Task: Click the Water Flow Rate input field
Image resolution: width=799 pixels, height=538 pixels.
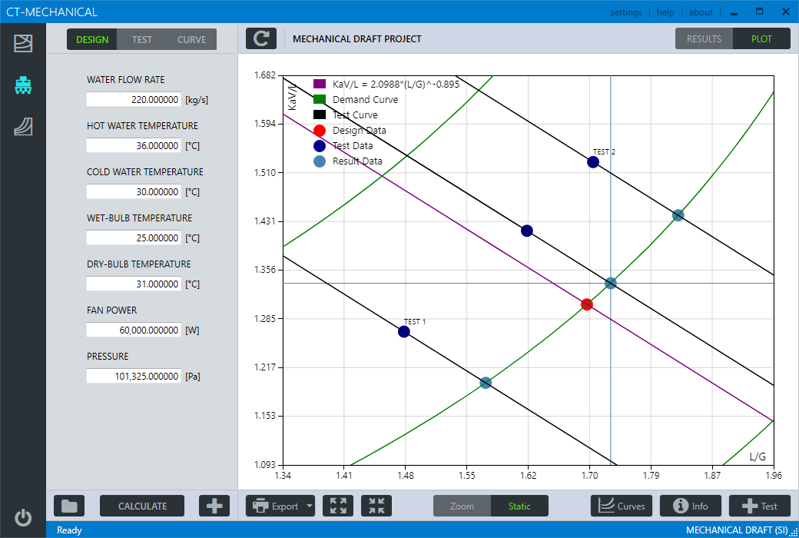Action: (x=134, y=99)
